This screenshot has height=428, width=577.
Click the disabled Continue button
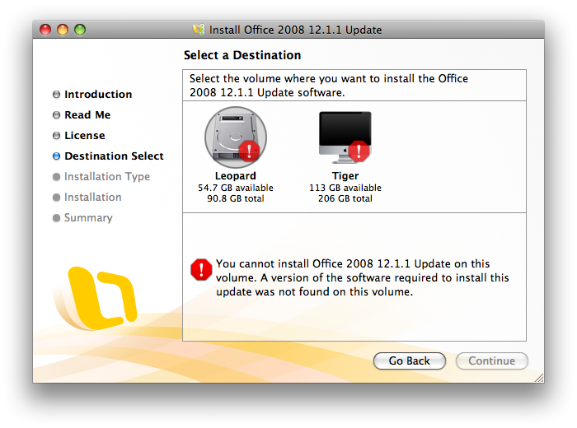[x=491, y=361]
